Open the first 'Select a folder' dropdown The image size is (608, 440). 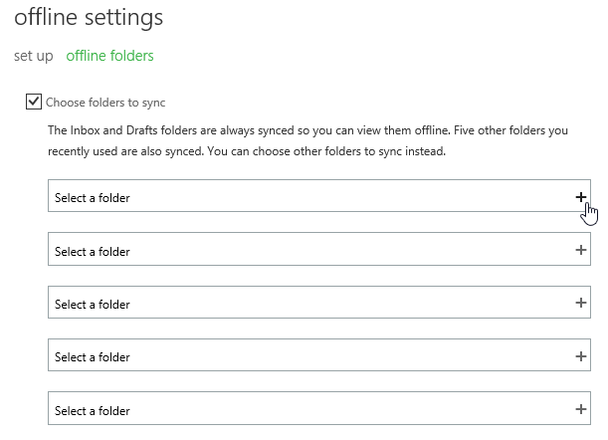pyautogui.click(x=299, y=197)
